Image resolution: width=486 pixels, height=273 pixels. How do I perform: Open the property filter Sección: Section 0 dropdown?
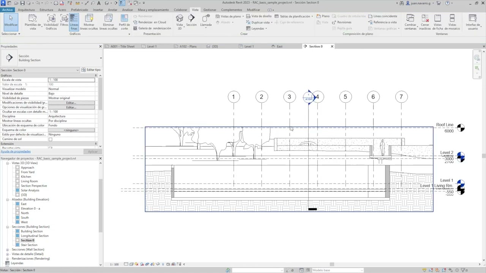point(40,70)
